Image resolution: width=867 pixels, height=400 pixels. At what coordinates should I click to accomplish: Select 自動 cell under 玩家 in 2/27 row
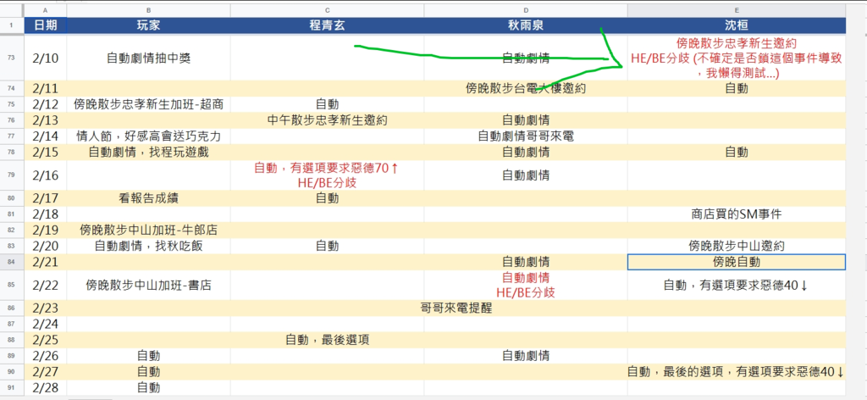[x=149, y=372]
